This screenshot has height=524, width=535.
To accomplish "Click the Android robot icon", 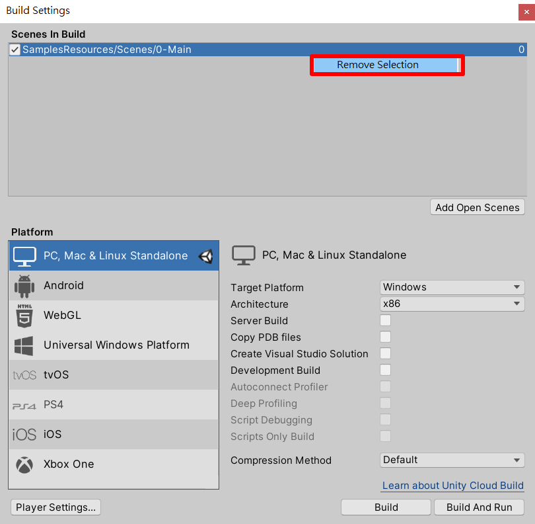I will [24, 286].
